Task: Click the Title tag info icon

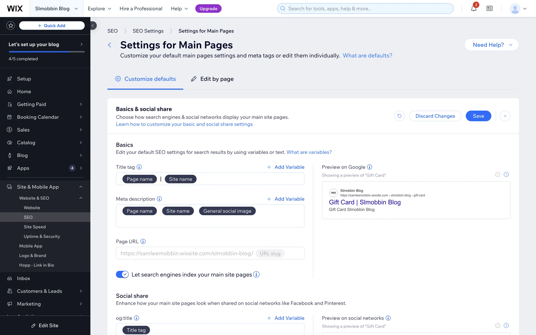Action: (139, 167)
